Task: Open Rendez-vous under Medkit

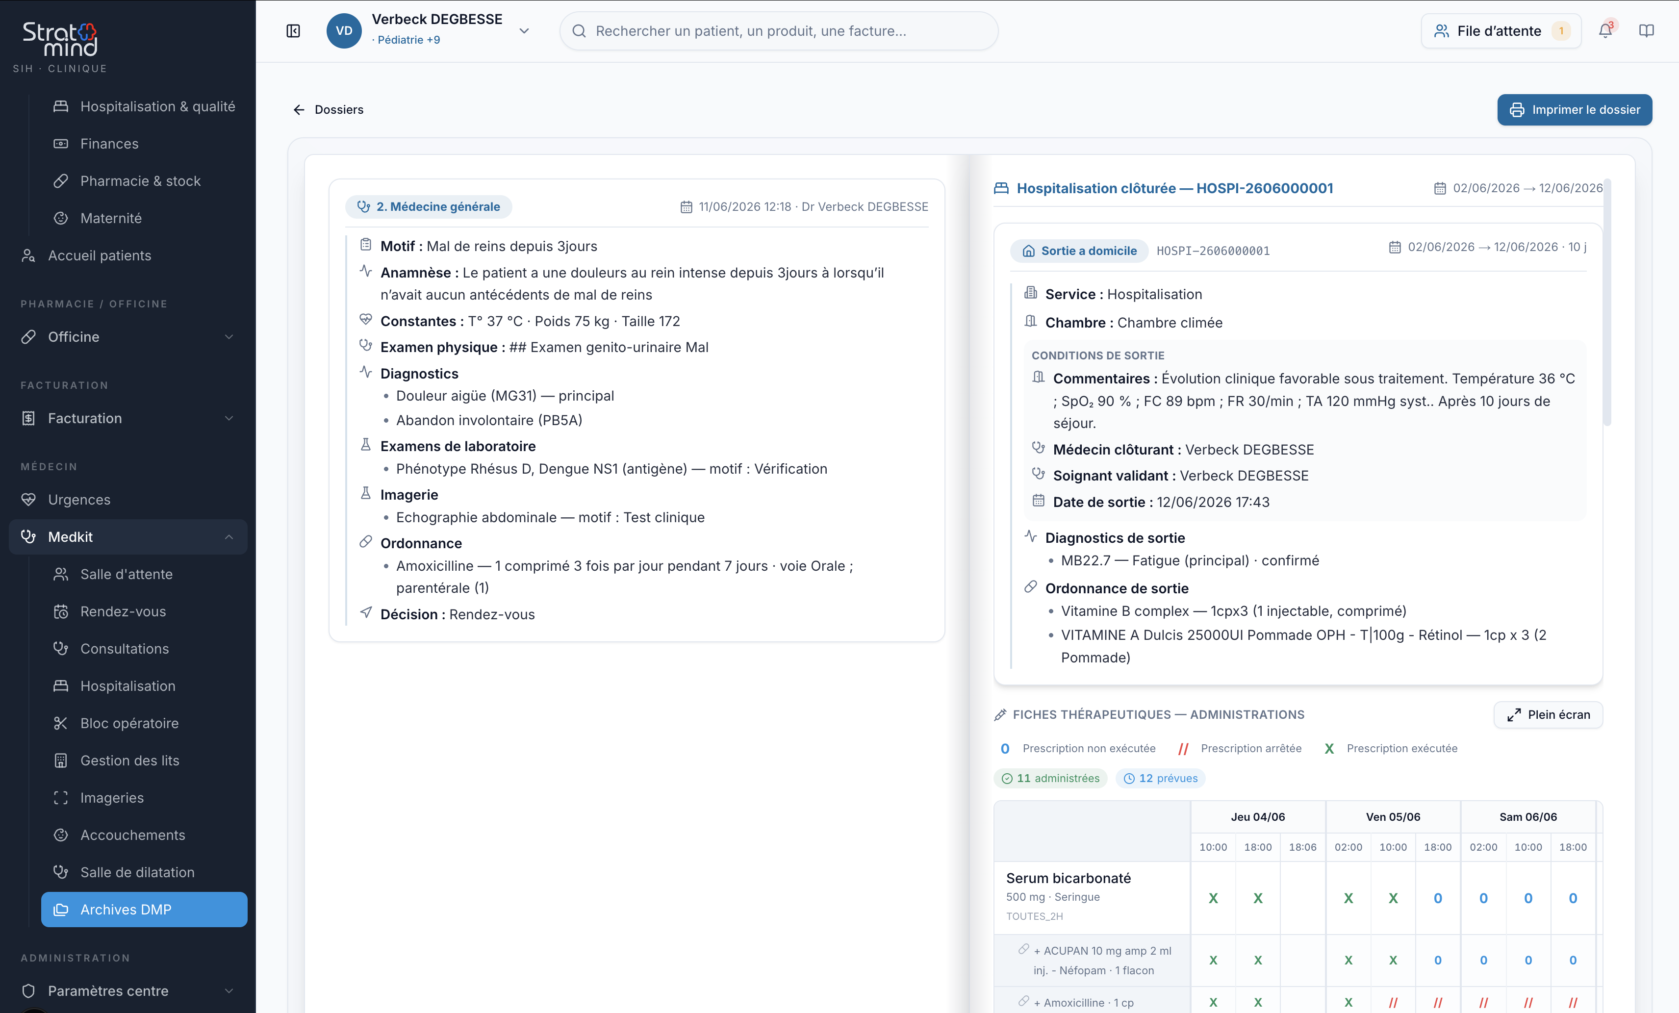Action: click(144, 611)
